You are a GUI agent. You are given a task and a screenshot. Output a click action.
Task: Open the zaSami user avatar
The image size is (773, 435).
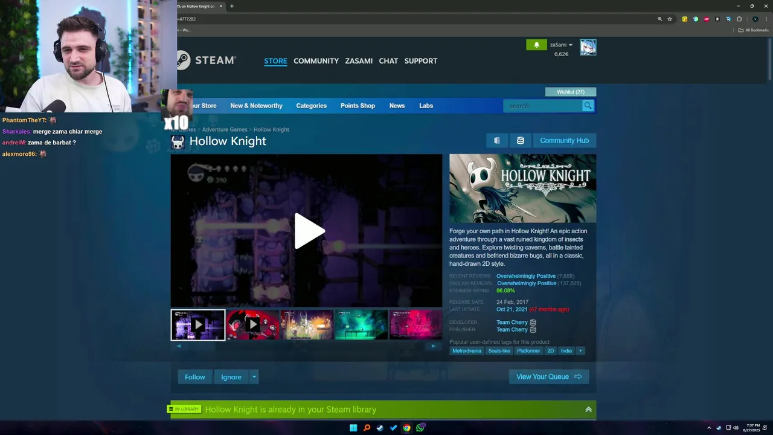click(x=588, y=47)
